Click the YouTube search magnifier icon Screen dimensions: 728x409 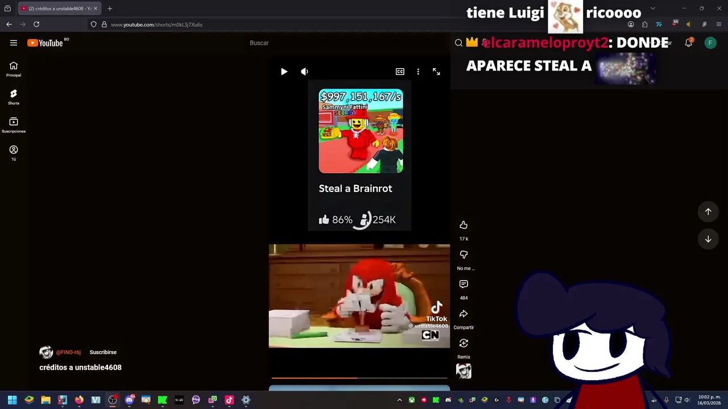pyautogui.click(x=458, y=43)
